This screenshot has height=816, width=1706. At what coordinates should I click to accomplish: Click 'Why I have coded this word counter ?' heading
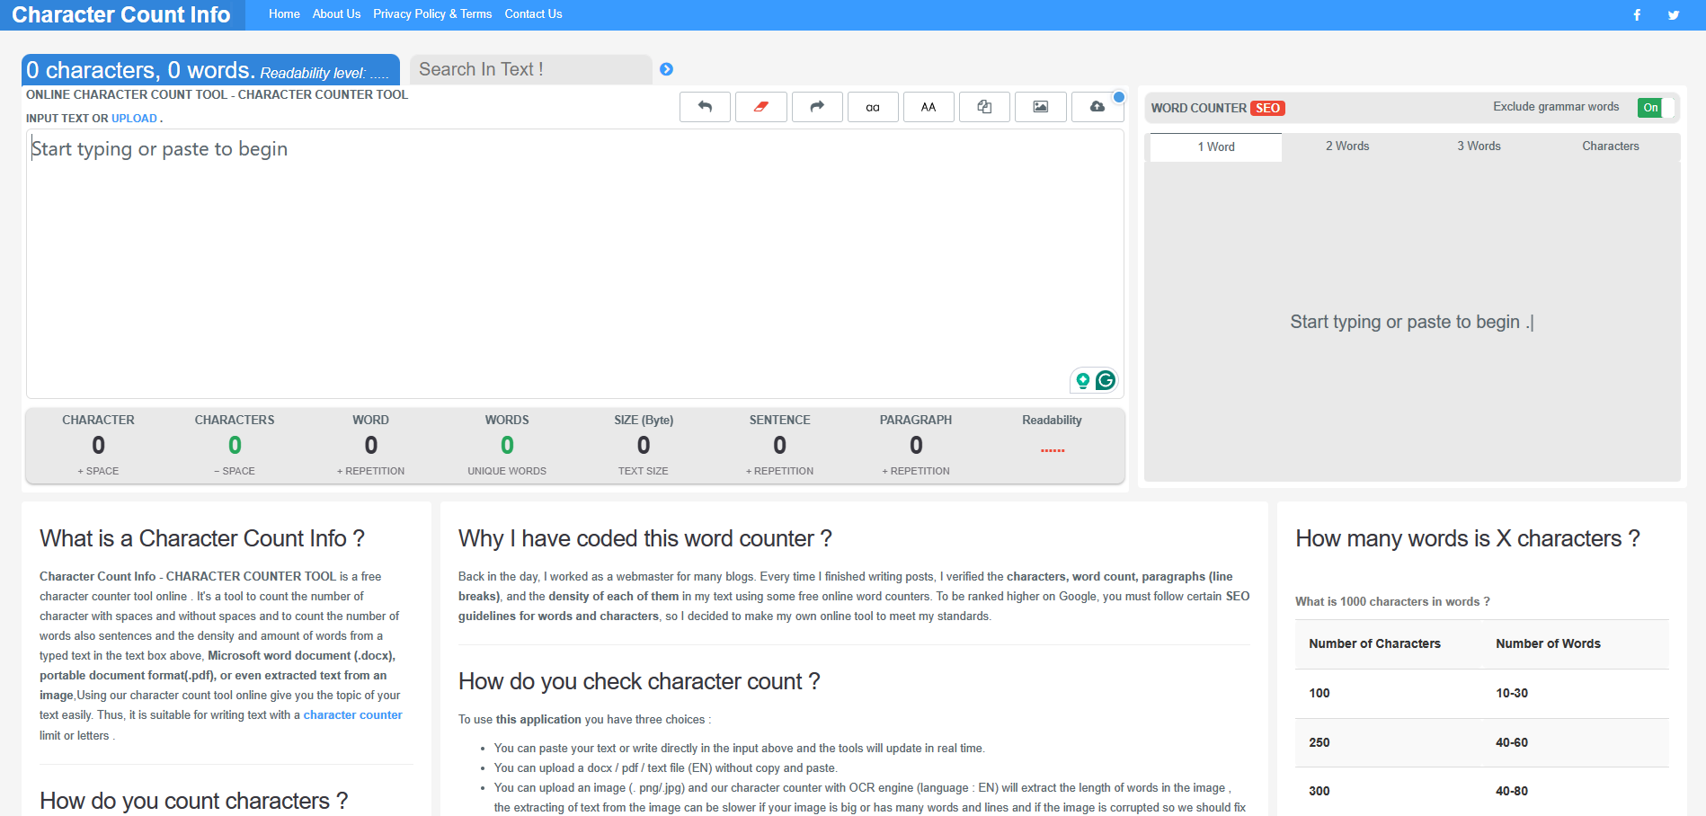[x=645, y=538]
